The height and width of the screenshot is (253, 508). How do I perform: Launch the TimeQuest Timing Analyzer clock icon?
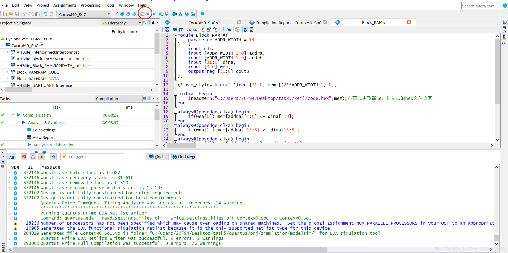(175, 14)
